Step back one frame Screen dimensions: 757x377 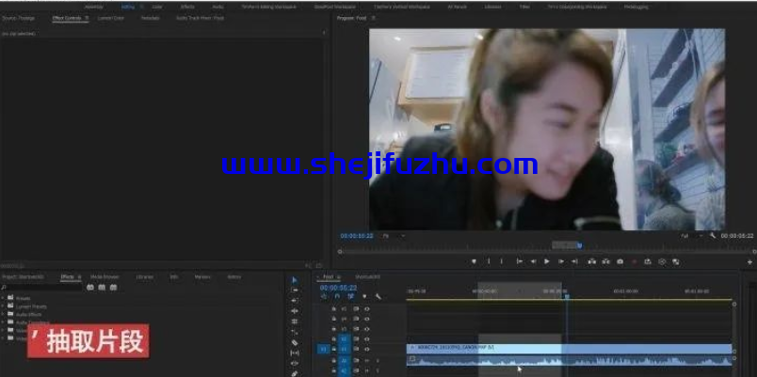coord(533,261)
